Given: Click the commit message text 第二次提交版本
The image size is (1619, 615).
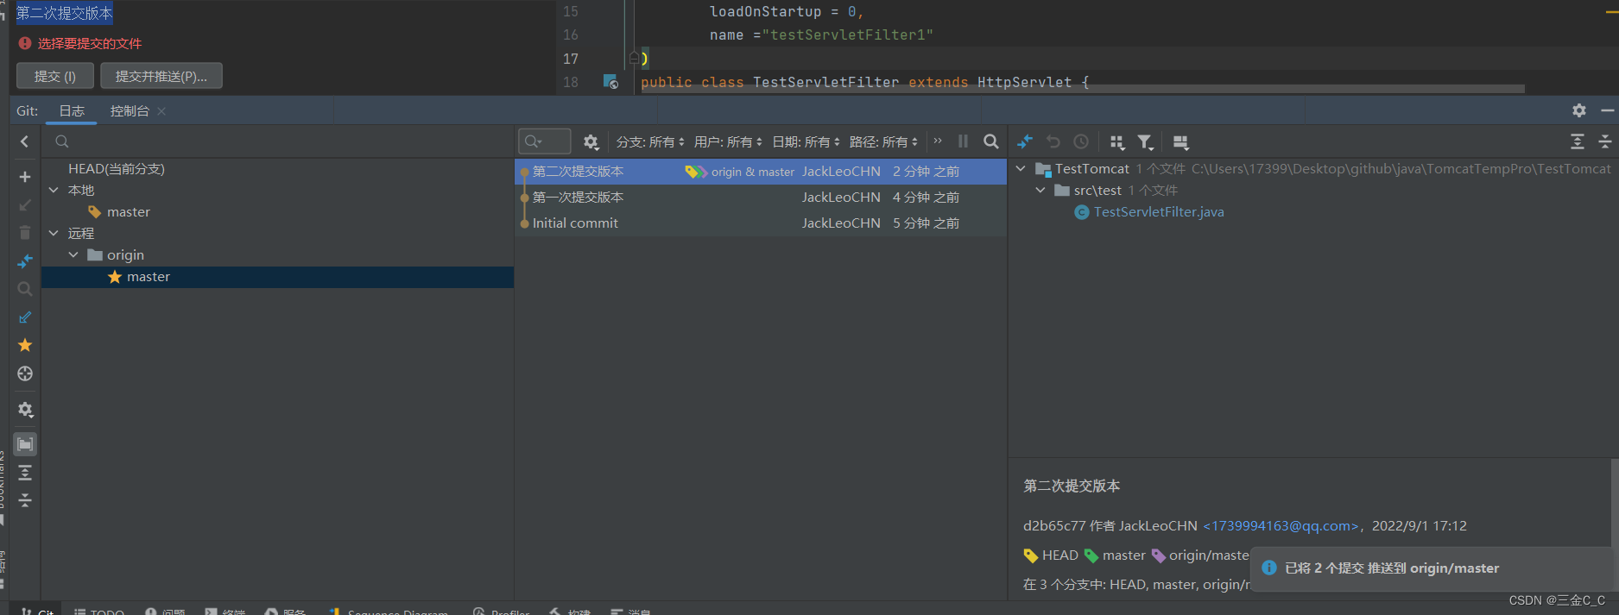Looking at the screenshot, I should 65,13.
